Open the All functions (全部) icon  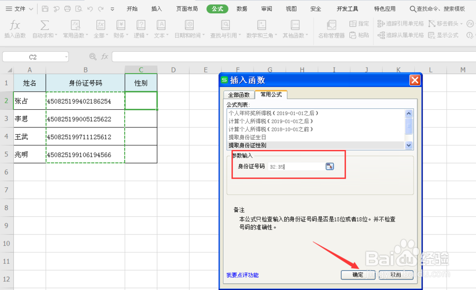pos(100,25)
